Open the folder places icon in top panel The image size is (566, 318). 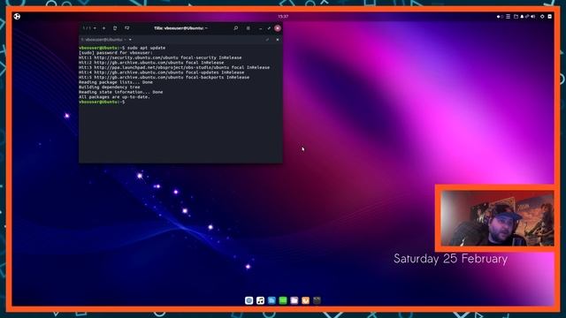coord(516,17)
